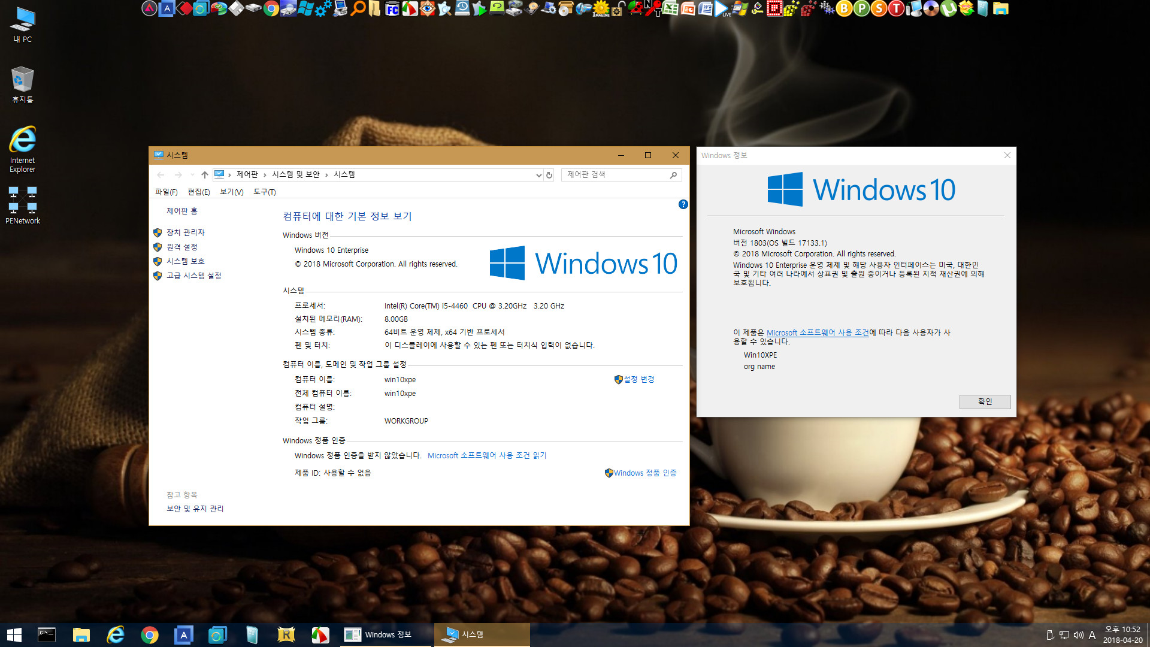The image size is (1150, 647).
Task: Expand breadcrumb chevron after 제어판
Action: pos(265,175)
